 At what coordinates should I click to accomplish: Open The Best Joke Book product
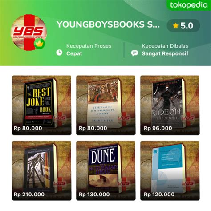(x=41, y=105)
